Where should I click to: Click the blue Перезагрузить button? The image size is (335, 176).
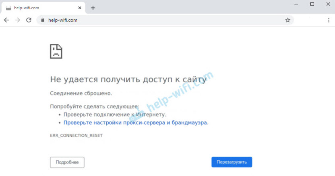[x=232, y=162]
